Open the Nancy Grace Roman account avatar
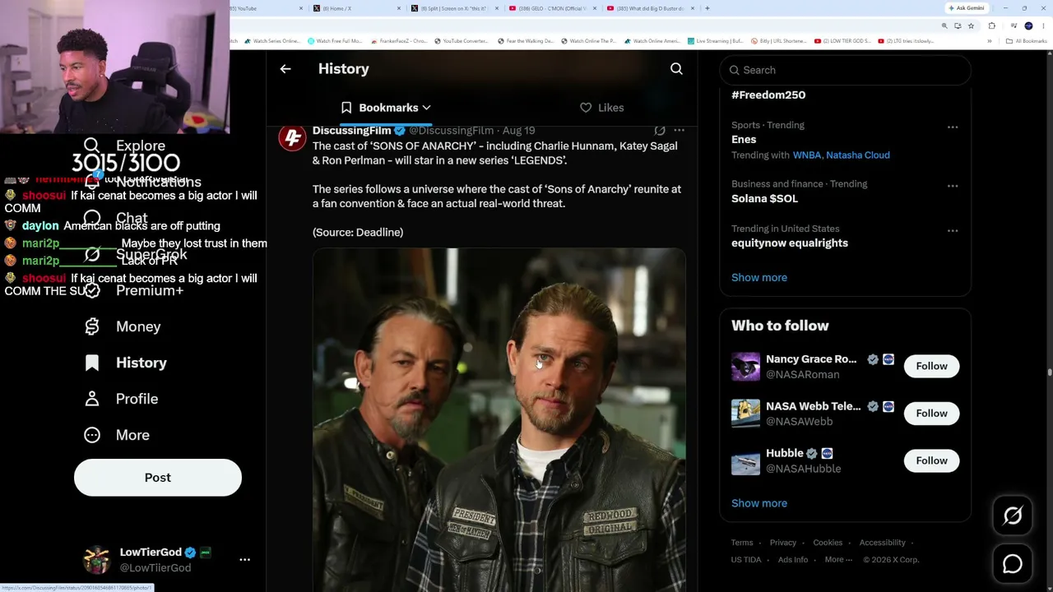The image size is (1053, 592). (745, 367)
